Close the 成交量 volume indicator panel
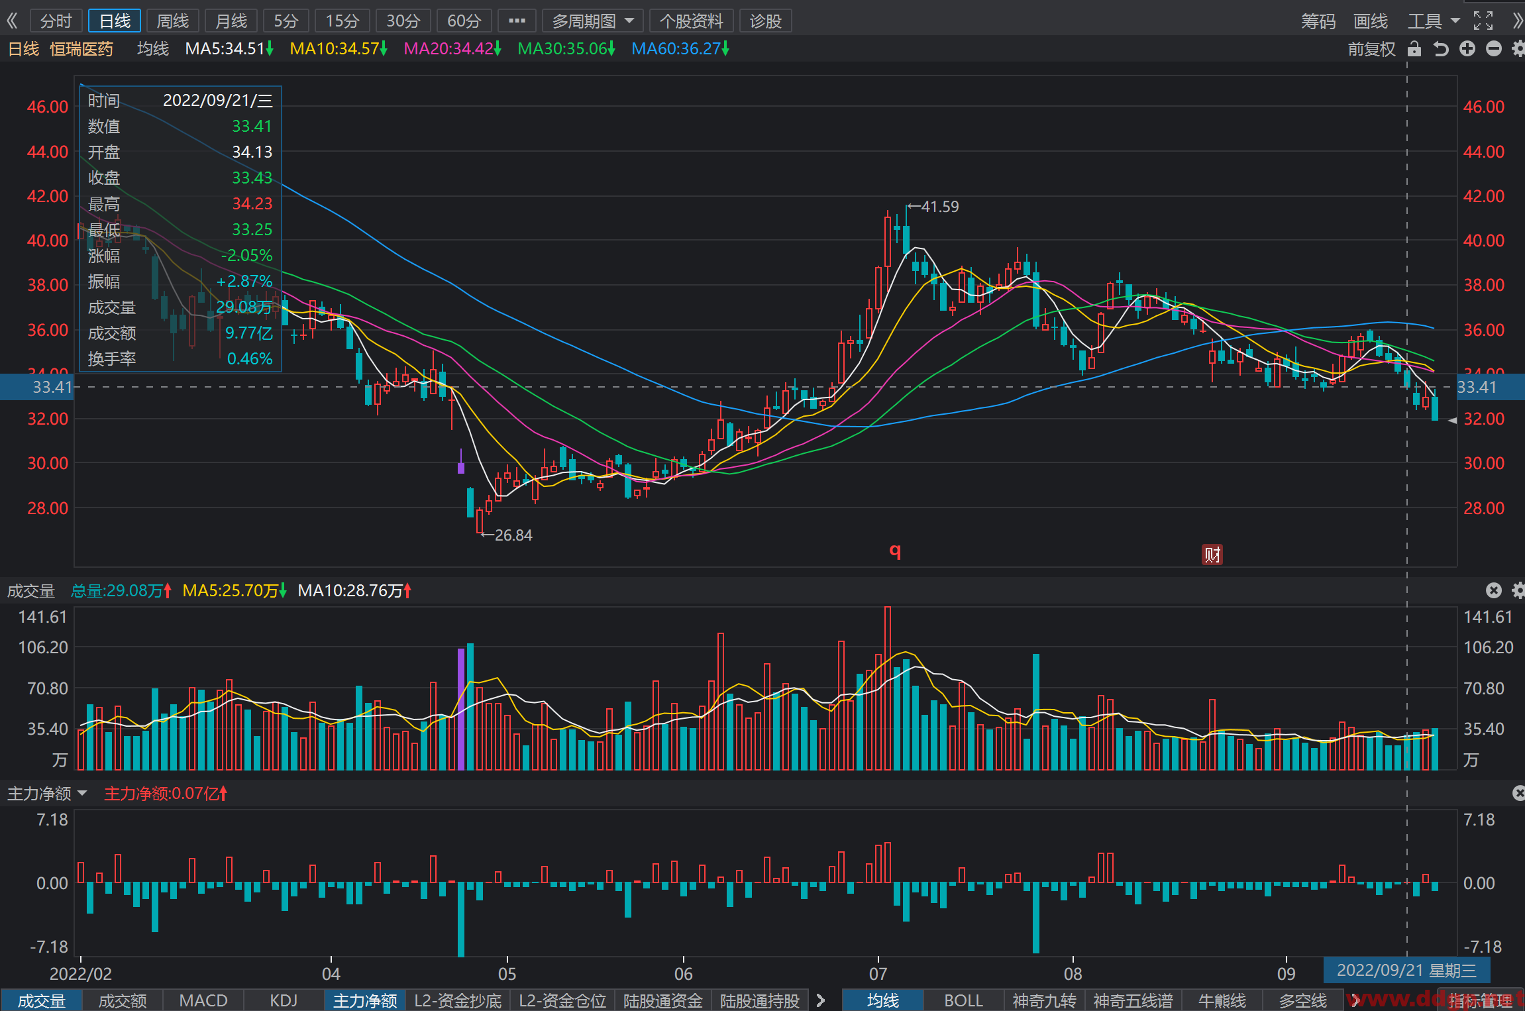1525x1011 pixels. point(1493,590)
